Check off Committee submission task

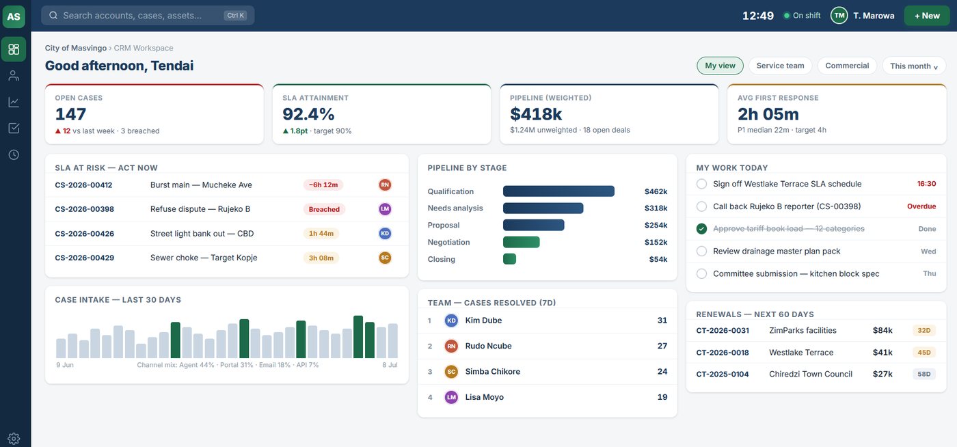pyautogui.click(x=701, y=273)
